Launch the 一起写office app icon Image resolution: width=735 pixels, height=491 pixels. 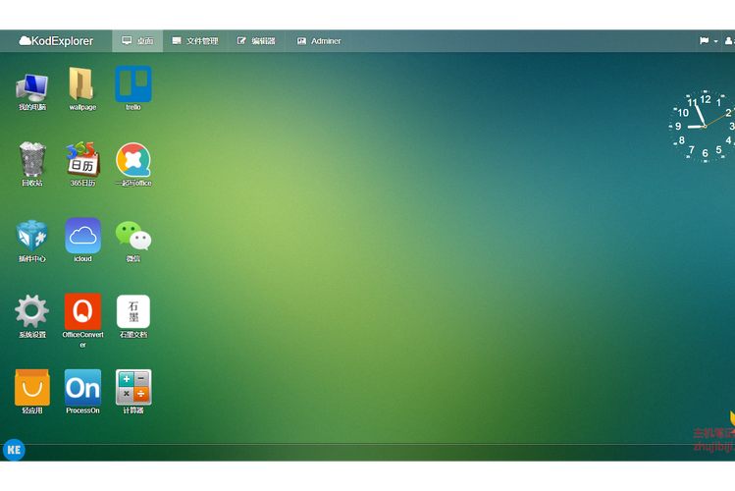pyautogui.click(x=133, y=160)
